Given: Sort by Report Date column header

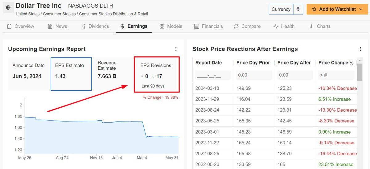Looking at the screenshot, I should click(x=208, y=63).
